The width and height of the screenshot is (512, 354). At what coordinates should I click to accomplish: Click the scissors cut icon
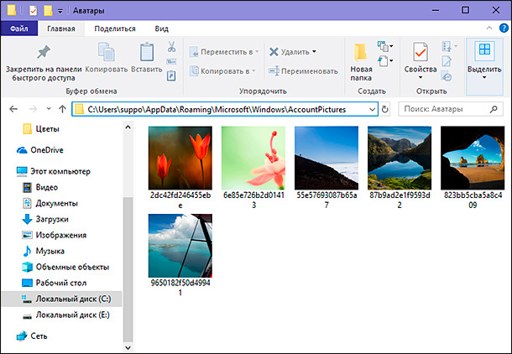click(x=171, y=47)
